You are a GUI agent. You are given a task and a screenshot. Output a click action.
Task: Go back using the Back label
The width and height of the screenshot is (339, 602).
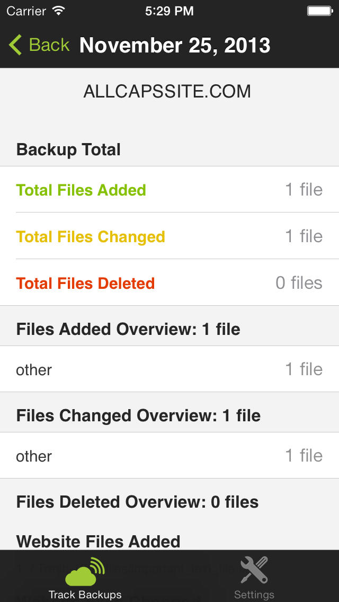click(x=49, y=45)
